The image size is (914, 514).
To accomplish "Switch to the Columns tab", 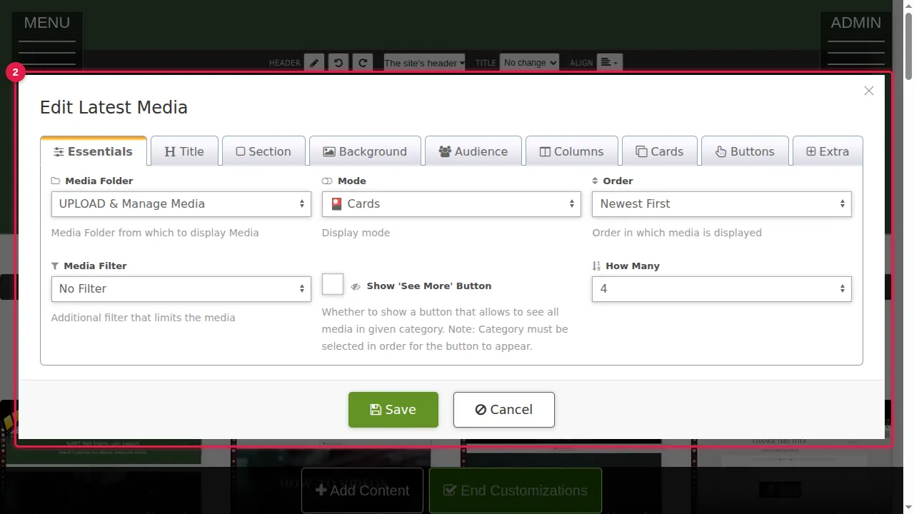I will tap(572, 151).
